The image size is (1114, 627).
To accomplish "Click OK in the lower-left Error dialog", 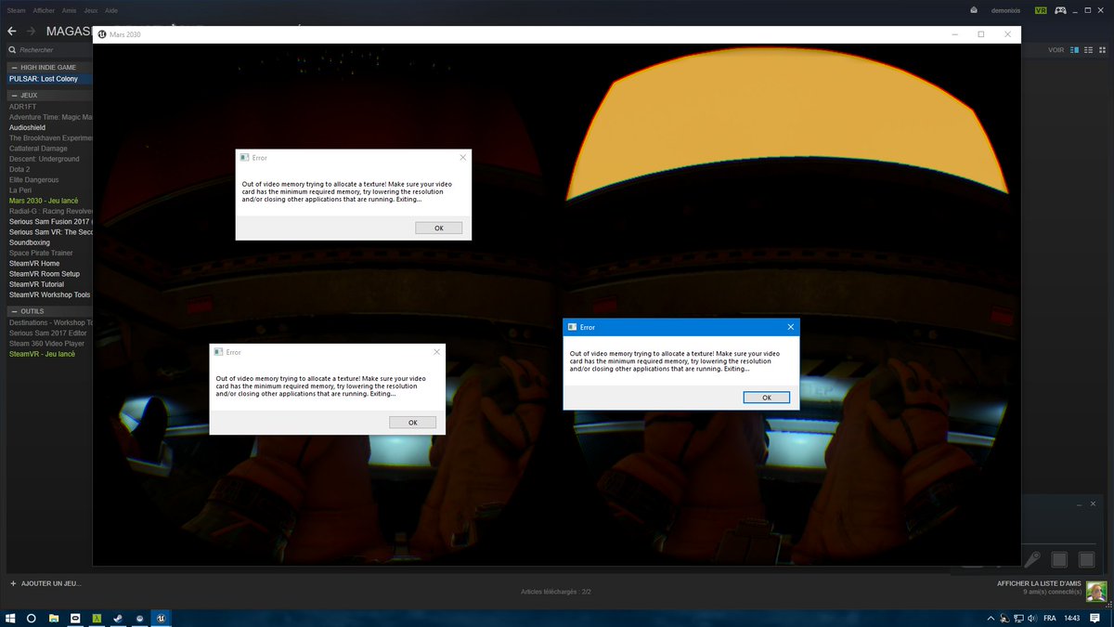I will pos(413,422).
